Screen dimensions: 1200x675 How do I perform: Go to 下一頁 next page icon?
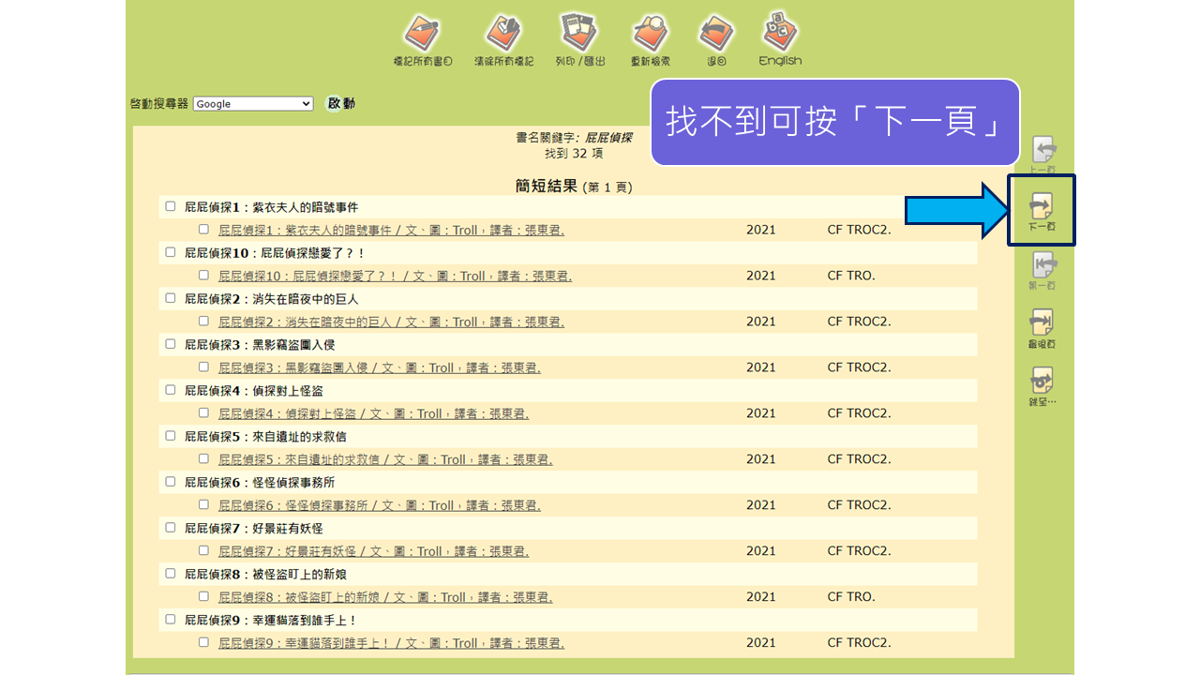coord(1042,212)
